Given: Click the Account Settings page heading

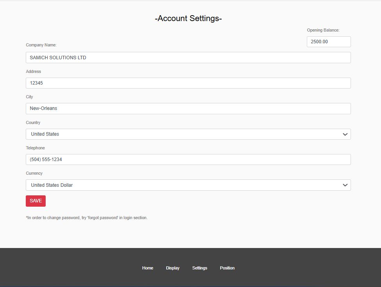Looking at the screenshot, I should pos(188,18).
